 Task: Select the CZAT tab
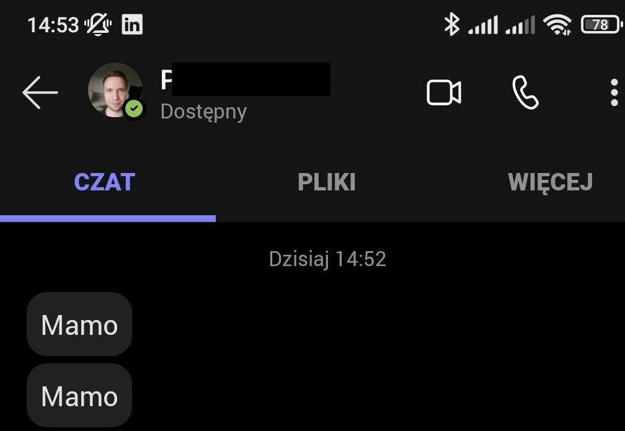point(104,182)
